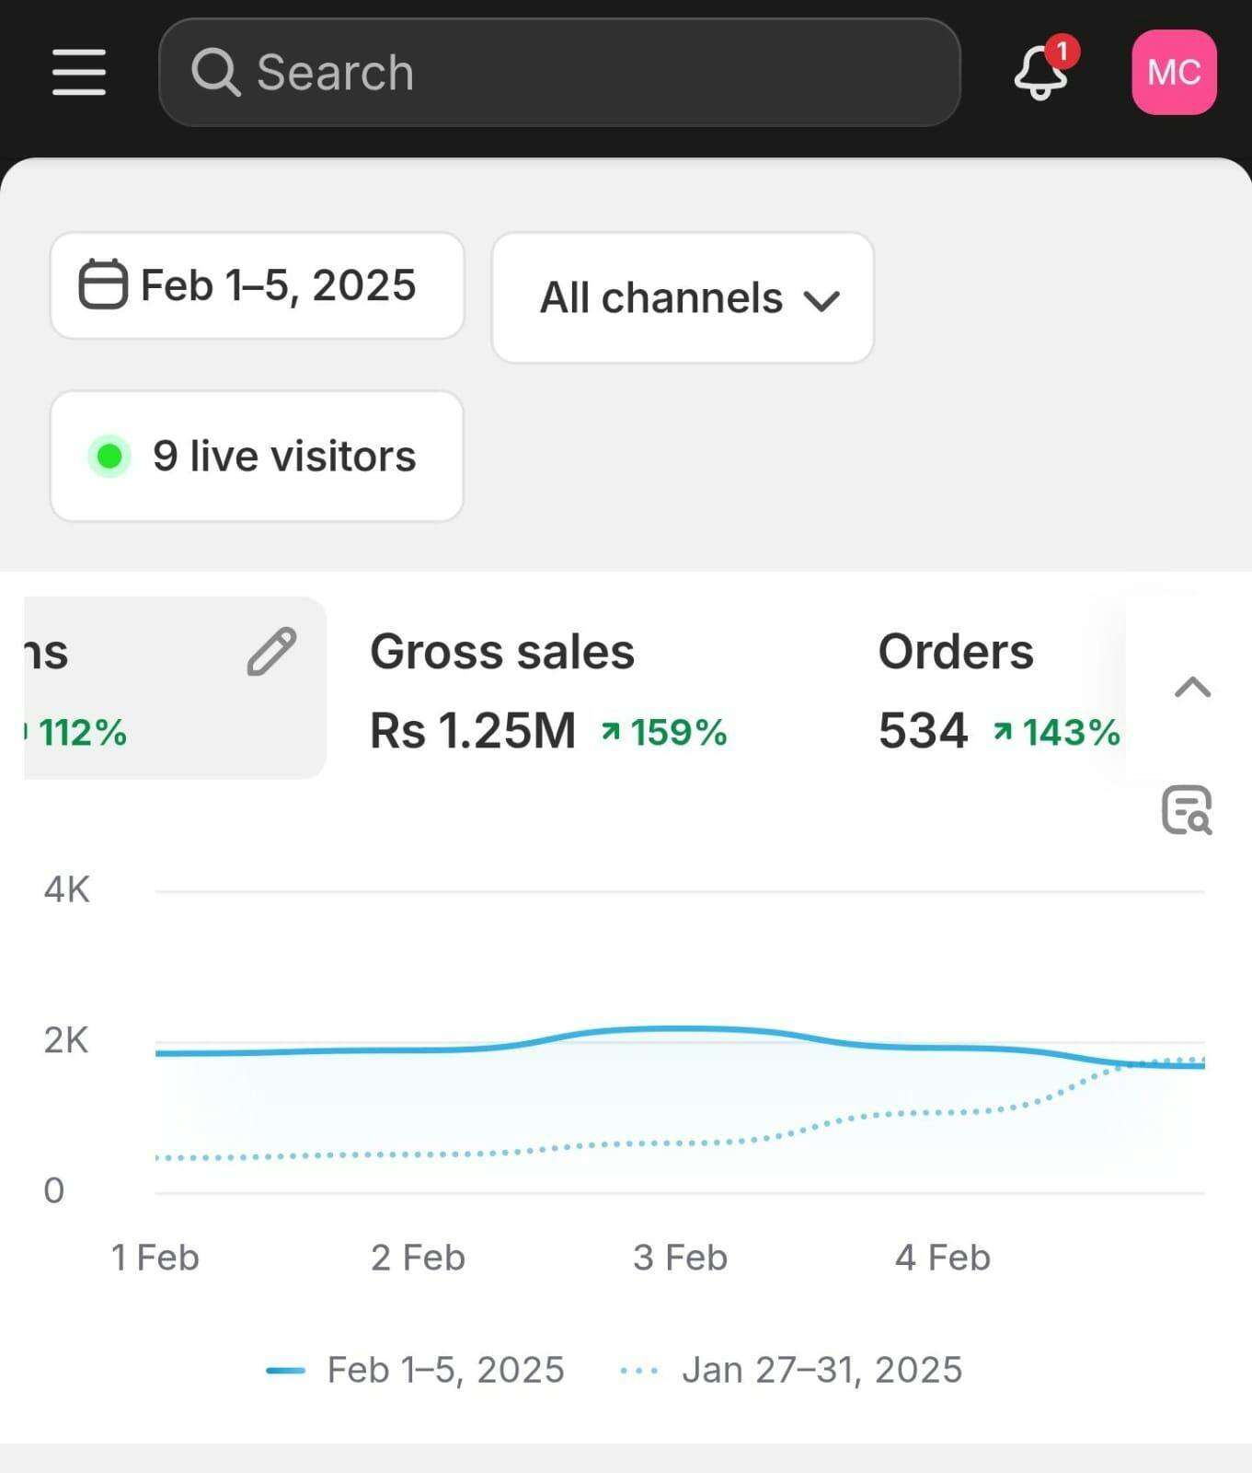Open the report explorer icon above the chart

[x=1187, y=810]
